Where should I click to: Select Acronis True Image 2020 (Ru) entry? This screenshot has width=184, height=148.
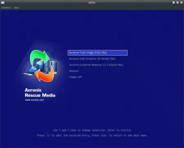point(98,53)
